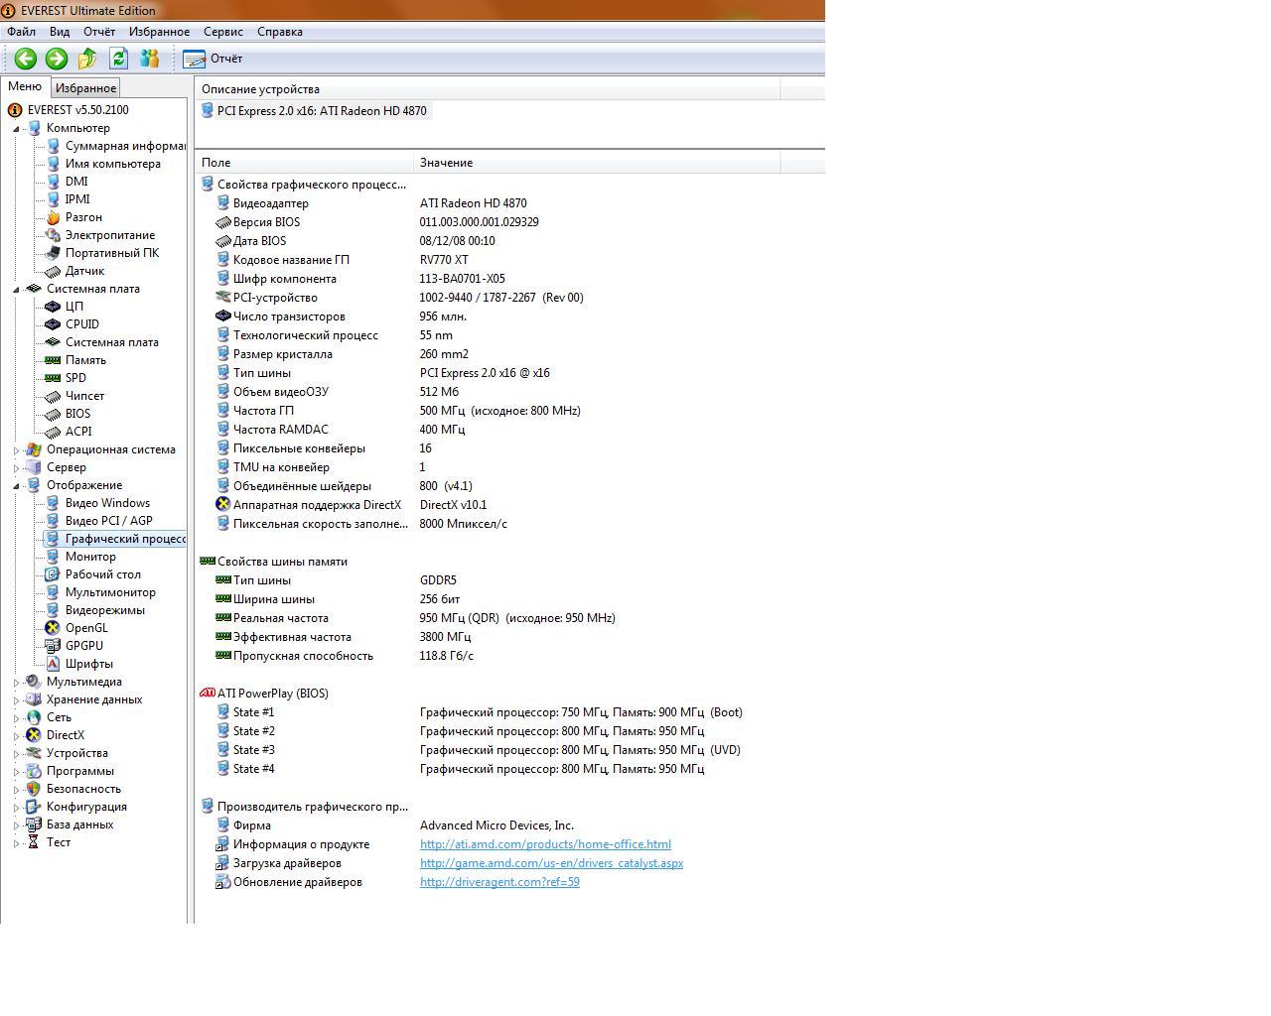Click the DirectX v10.1 value row
1271x1016 pixels.
[x=453, y=505]
